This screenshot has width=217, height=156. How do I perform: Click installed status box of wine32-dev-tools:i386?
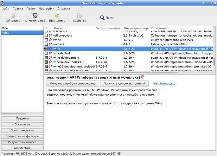pyautogui.click(x=46, y=62)
